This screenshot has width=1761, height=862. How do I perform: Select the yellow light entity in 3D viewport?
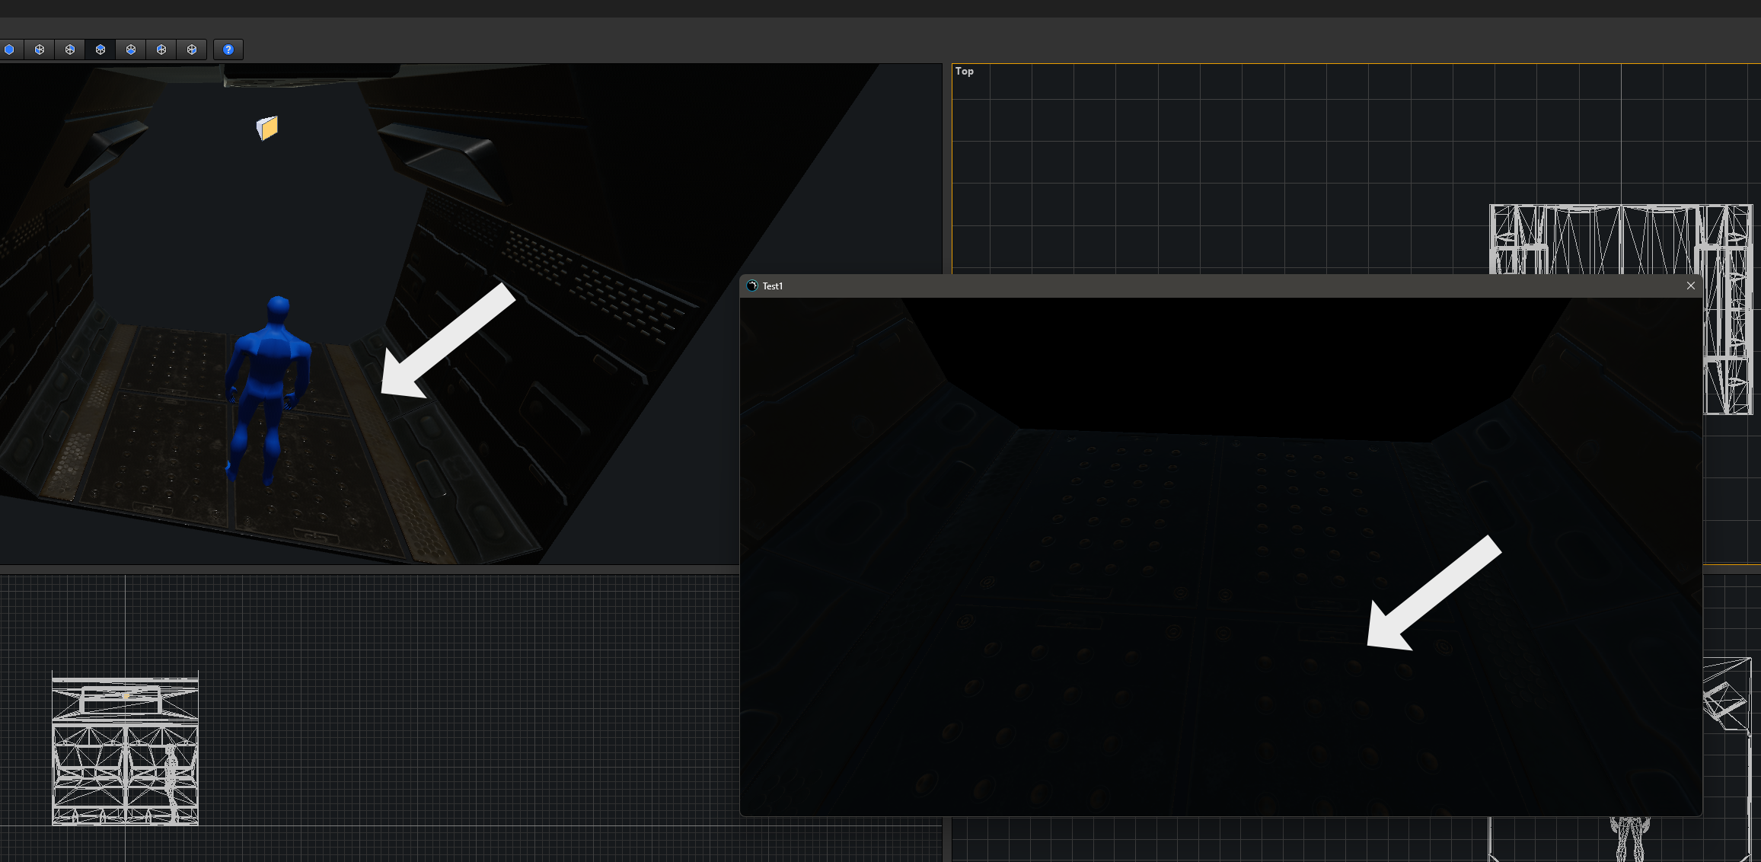[x=267, y=128]
